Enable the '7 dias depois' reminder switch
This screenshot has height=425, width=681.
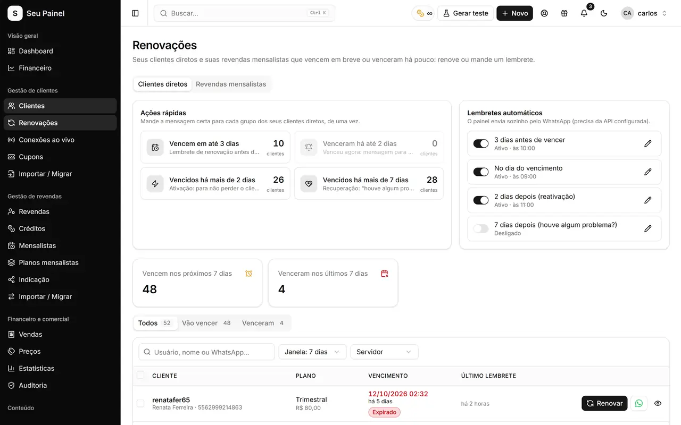point(481,228)
